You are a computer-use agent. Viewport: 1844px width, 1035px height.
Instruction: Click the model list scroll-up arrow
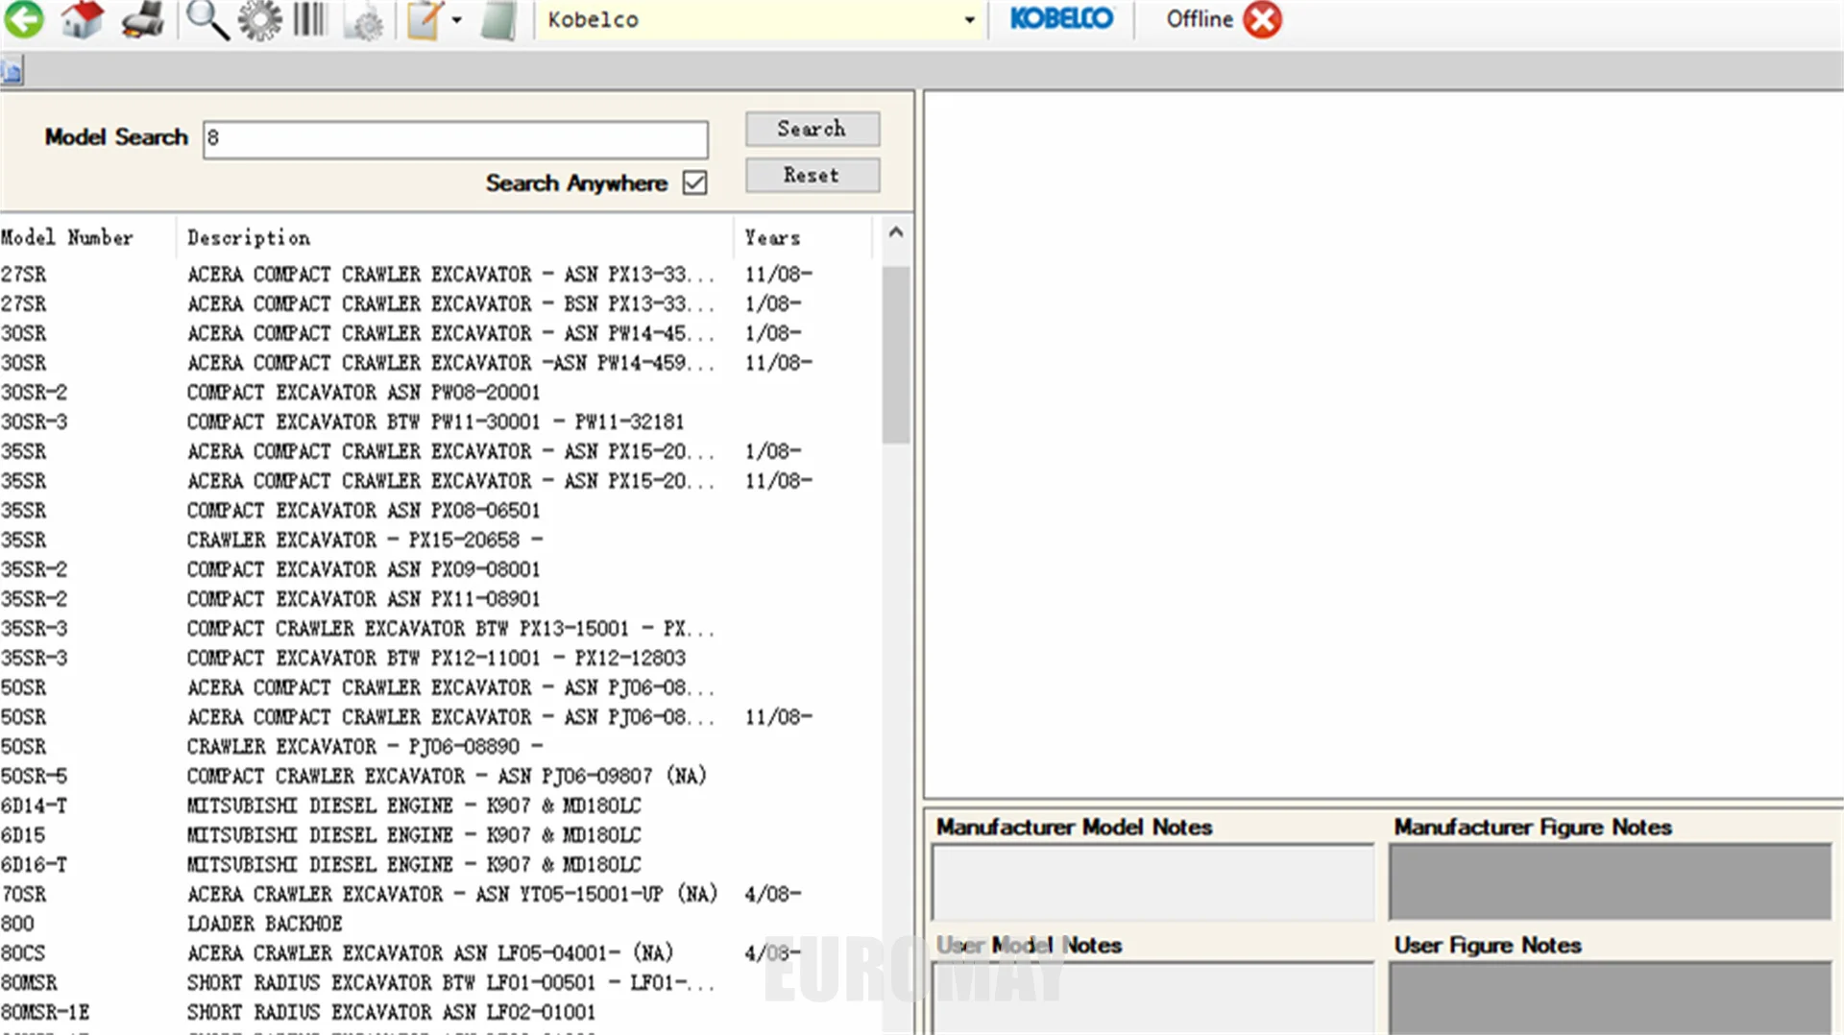pyautogui.click(x=896, y=231)
